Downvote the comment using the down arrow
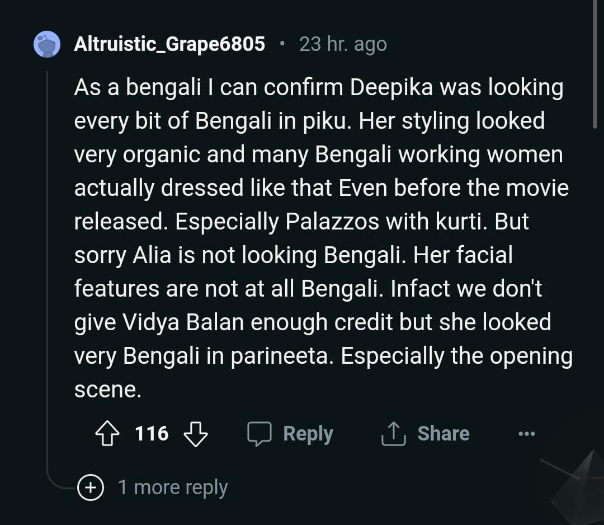This screenshot has height=525, width=604. [x=195, y=434]
